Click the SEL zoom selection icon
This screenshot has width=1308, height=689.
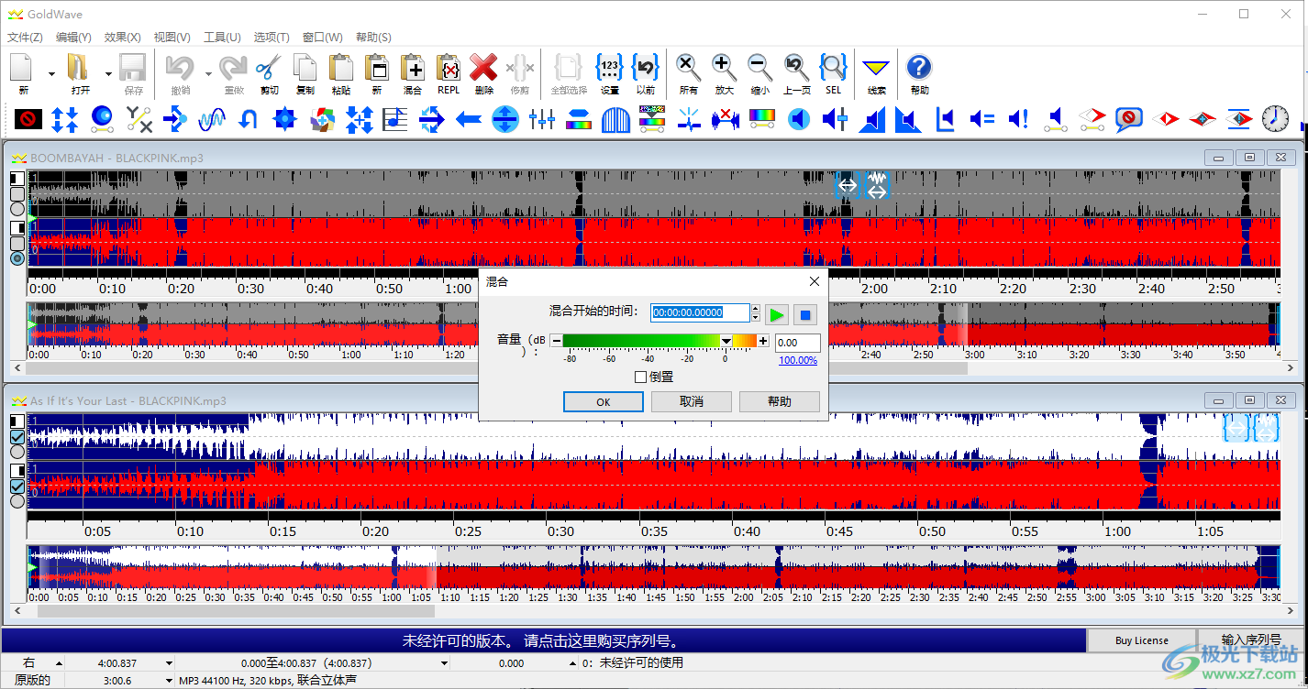point(833,68)
